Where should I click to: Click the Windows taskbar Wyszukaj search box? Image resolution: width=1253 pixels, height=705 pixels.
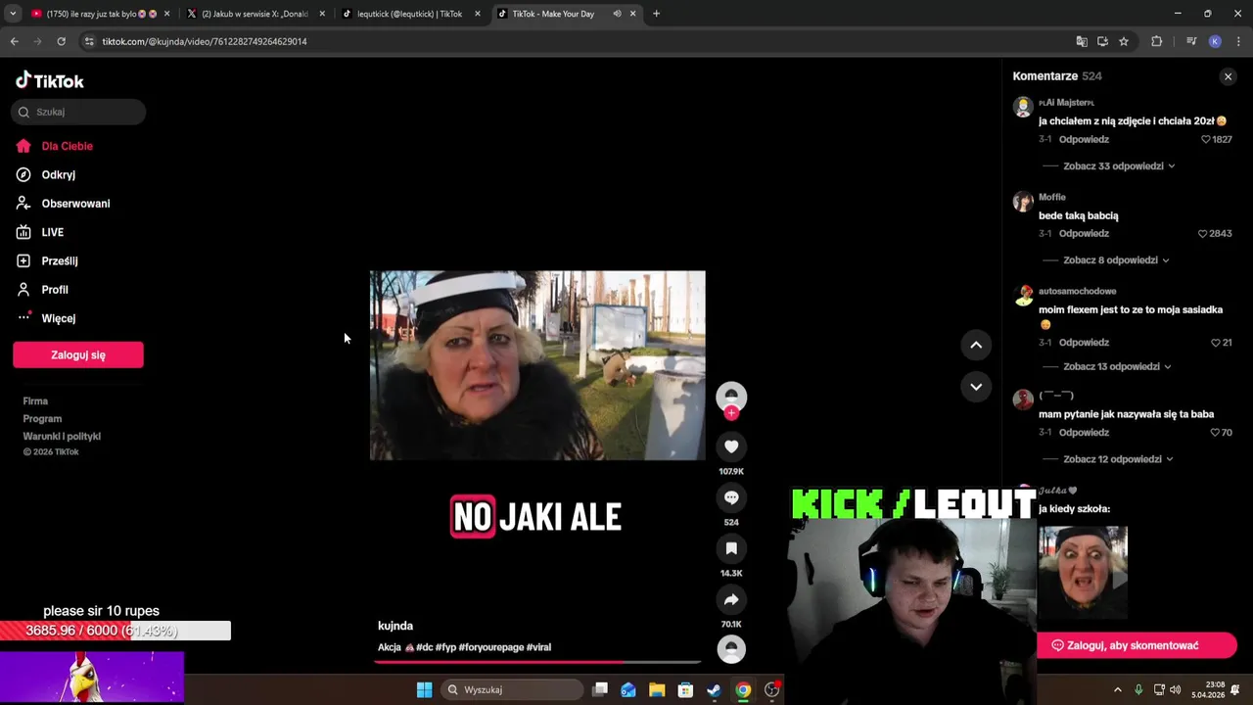[x=511, y=690]
